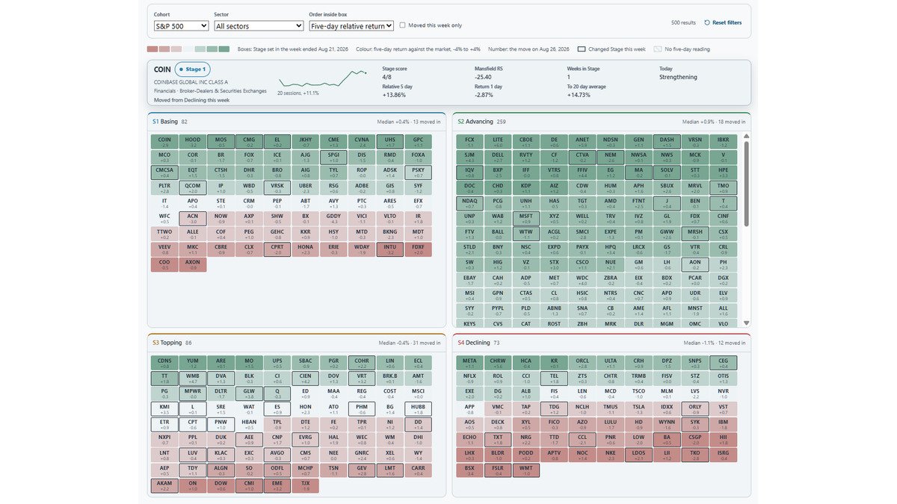Image resolution: width=897 pixels, height=504 pixels.
Task: Select the PLTR tile in Basing
Action: (x=164, y=187)
